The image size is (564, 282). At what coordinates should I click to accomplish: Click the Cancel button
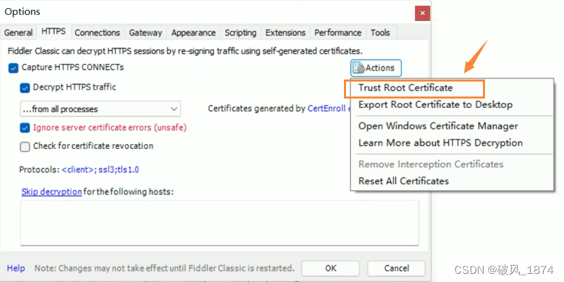396,268
